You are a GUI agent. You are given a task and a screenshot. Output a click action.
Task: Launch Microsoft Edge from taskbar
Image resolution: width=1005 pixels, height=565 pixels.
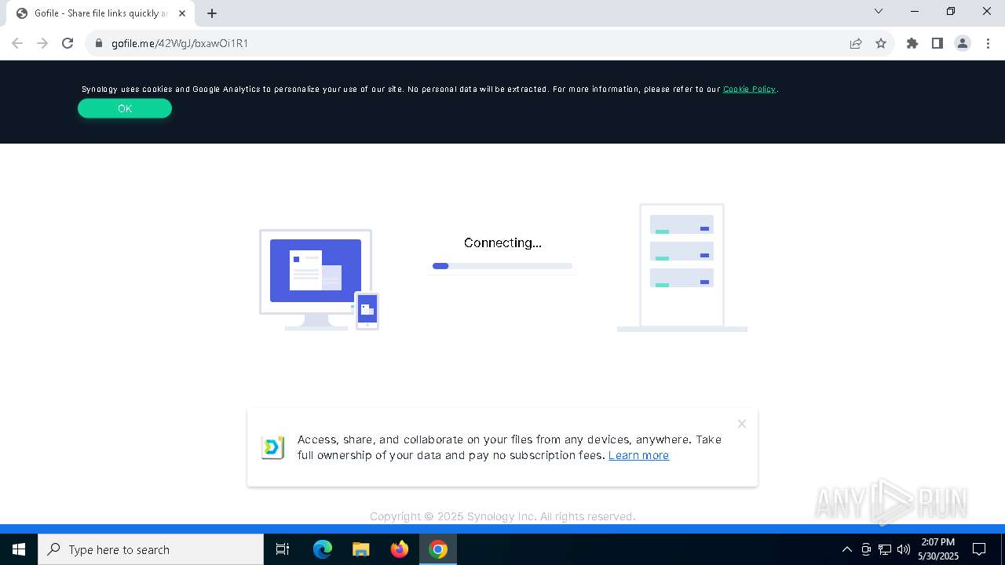[x=323, y=549]
